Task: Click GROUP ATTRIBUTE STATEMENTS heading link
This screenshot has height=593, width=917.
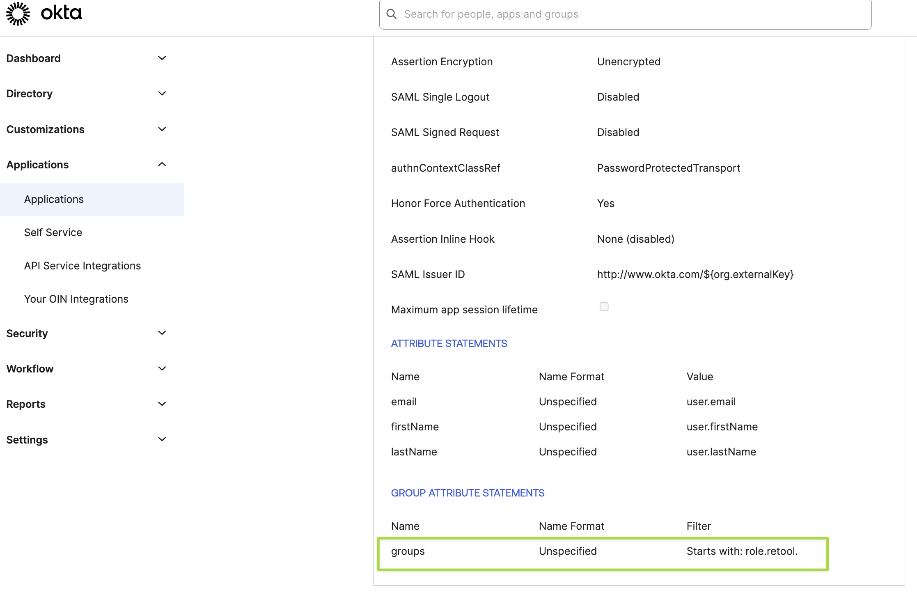Action: (x=468, y=493)
